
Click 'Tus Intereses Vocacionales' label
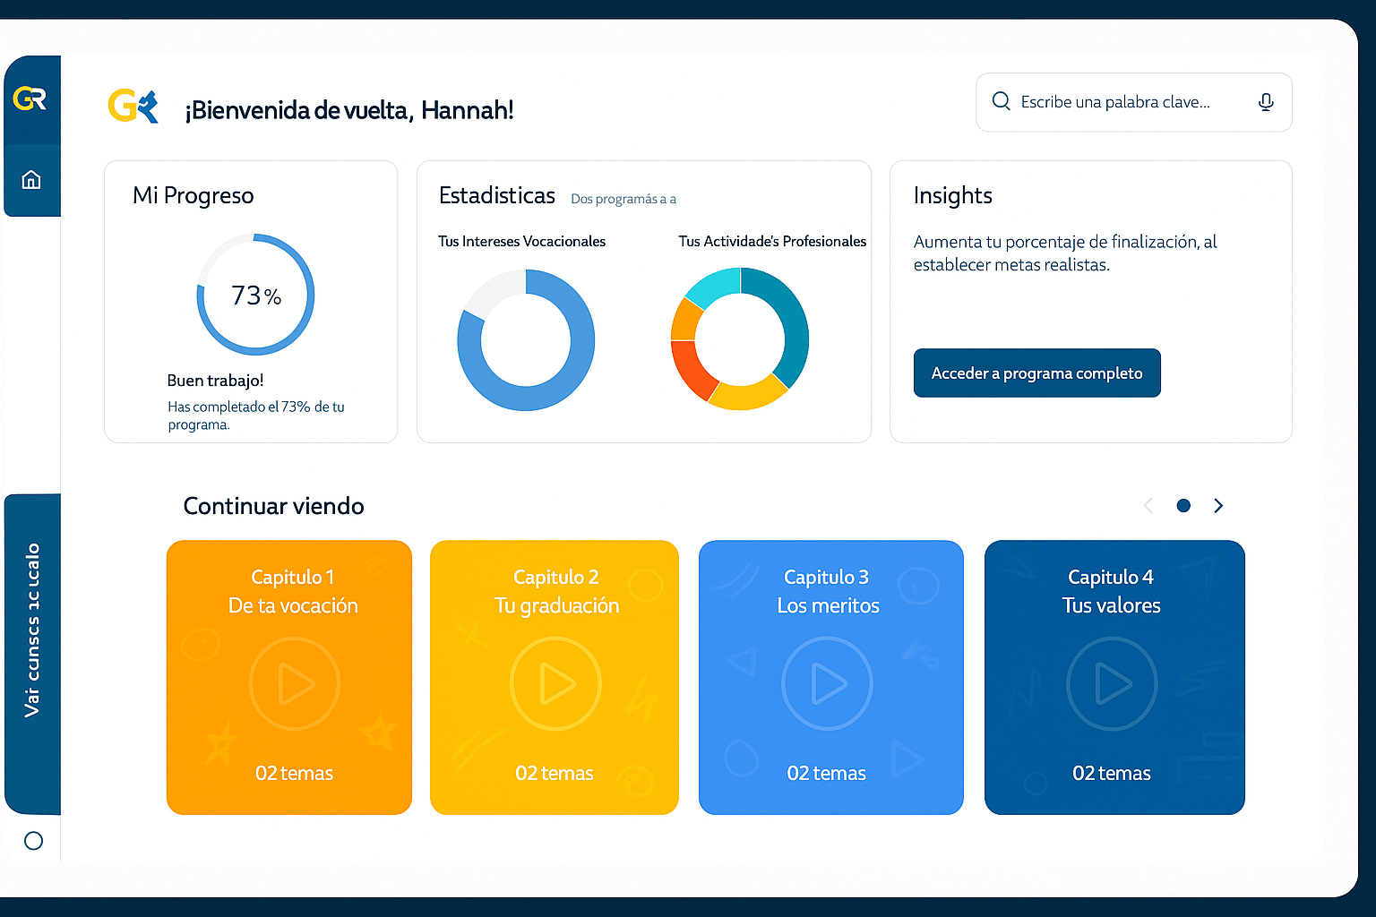pos(522,241)
